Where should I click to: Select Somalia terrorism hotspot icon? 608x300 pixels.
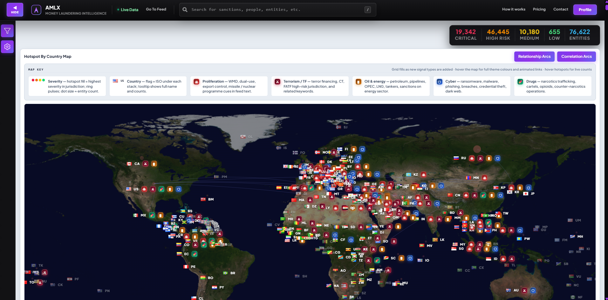(x=394, y=241)
